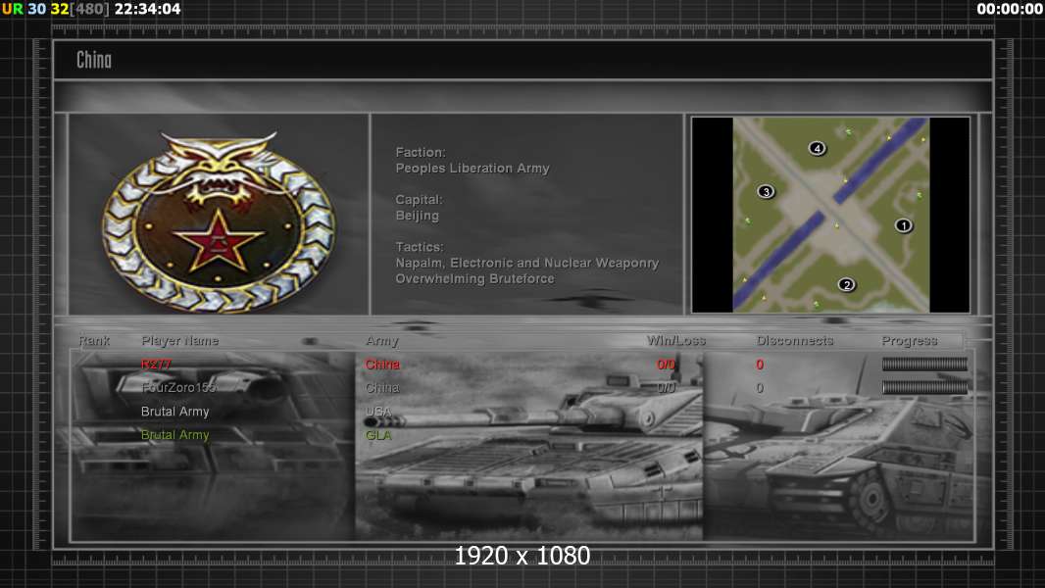The image size is (1045, 588).
Task: Click the GLA army entry
Action: coord(378,435)
